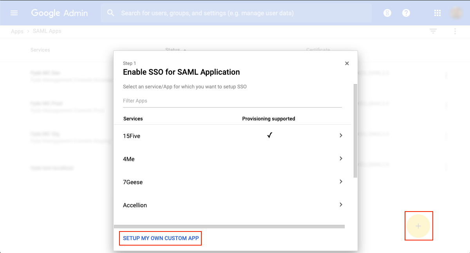Click the Filter Apps input field
Screen dimensions: 470x253
232,101
